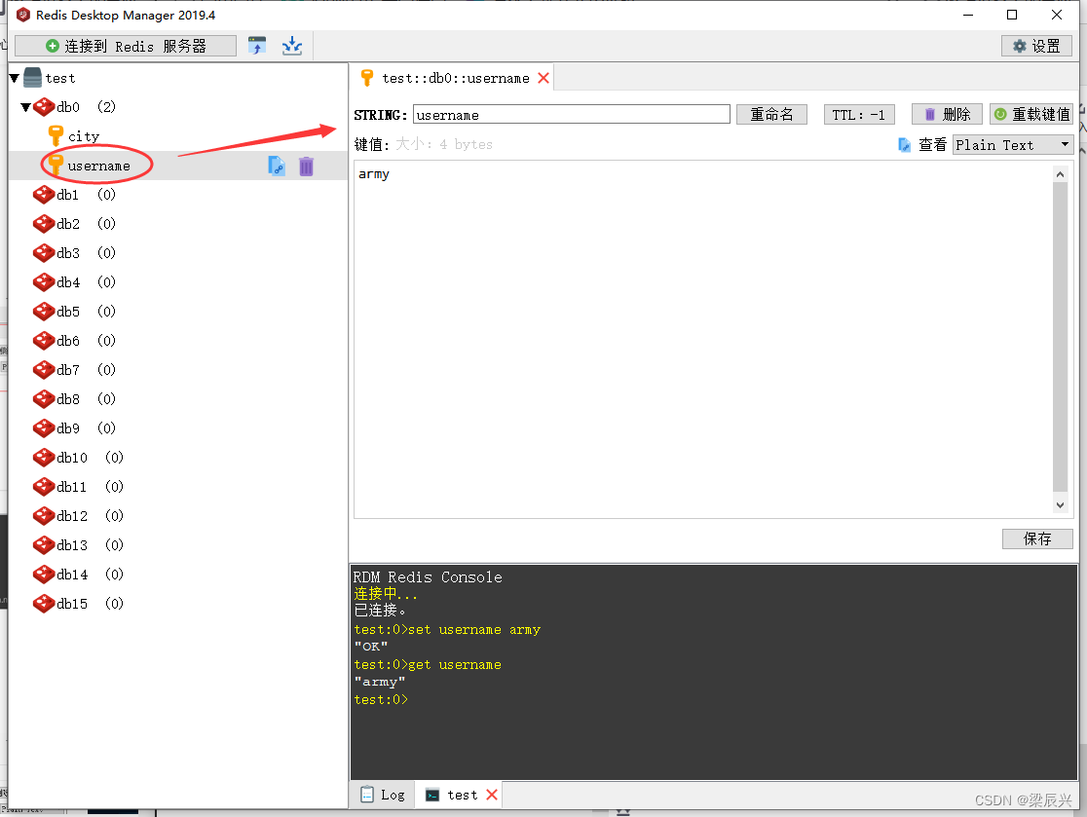
Task: Click the db0 Redis database icon
Action: point(44,107)
